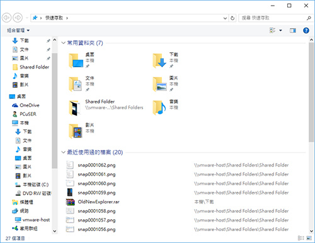Open 家用群組 homegroup in sidebar

click(25, 229)
